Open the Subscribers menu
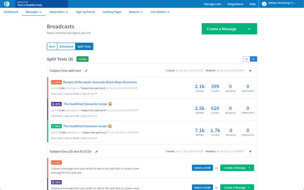 [59, 12]
